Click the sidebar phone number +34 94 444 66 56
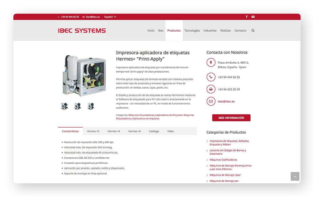314x197 pixels. (229, 77)
